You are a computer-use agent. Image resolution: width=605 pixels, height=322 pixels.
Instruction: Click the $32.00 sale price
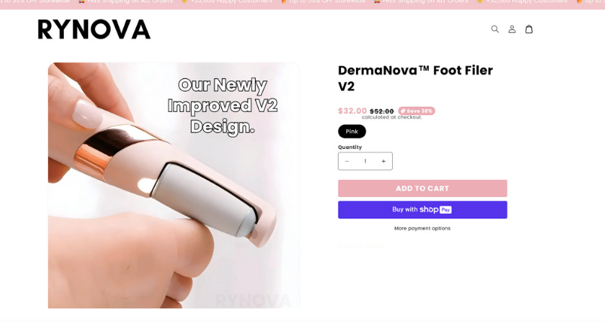352,111
